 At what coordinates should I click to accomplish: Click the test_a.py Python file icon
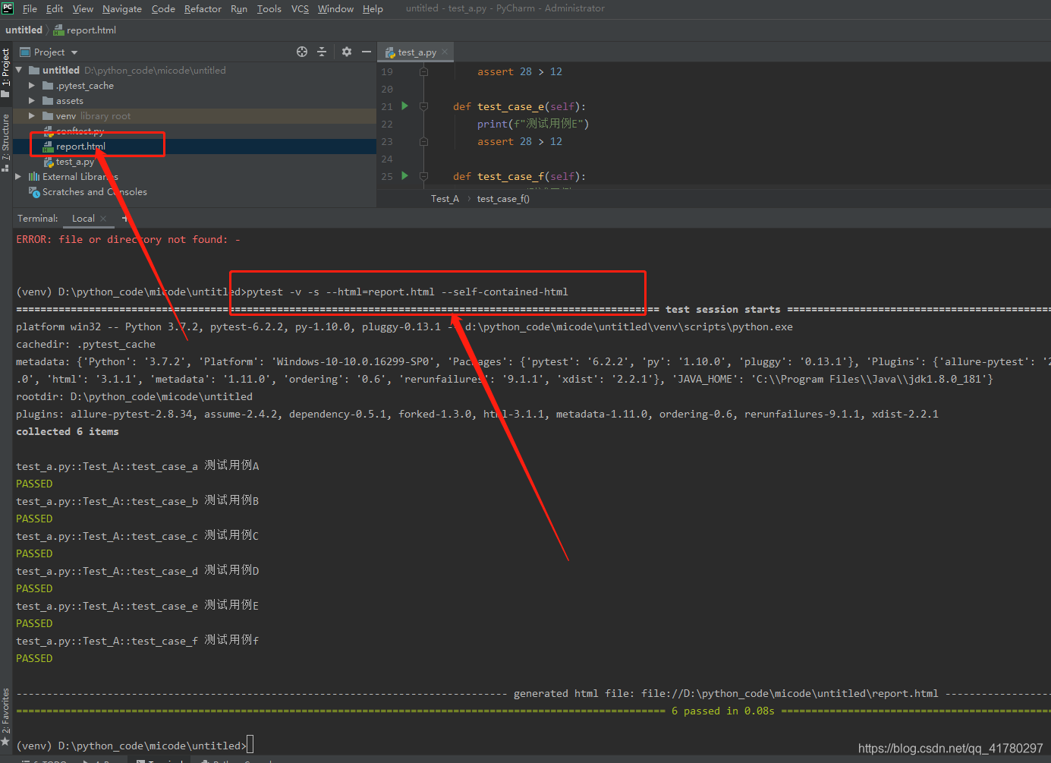[x=48, y=162]
